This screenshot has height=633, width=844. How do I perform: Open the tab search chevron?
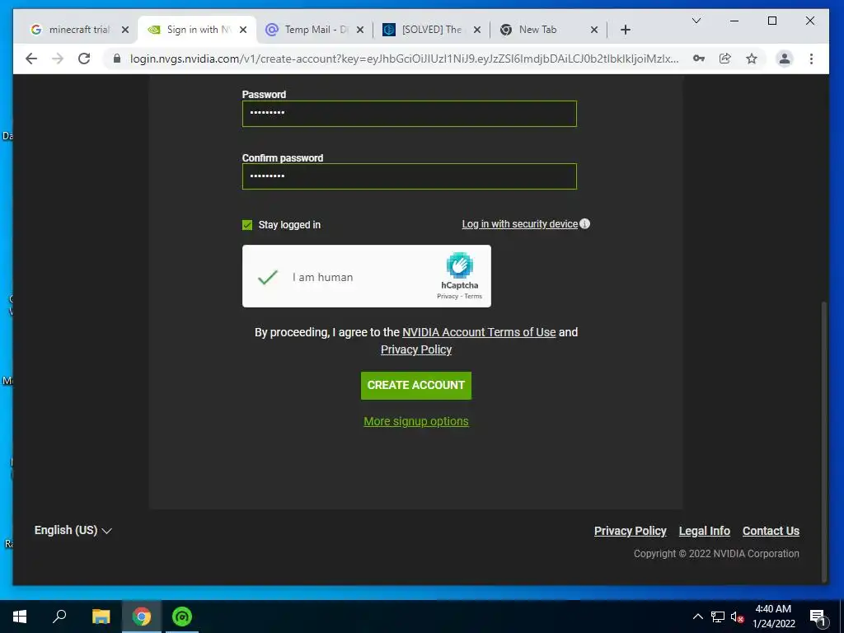point(696,21)
